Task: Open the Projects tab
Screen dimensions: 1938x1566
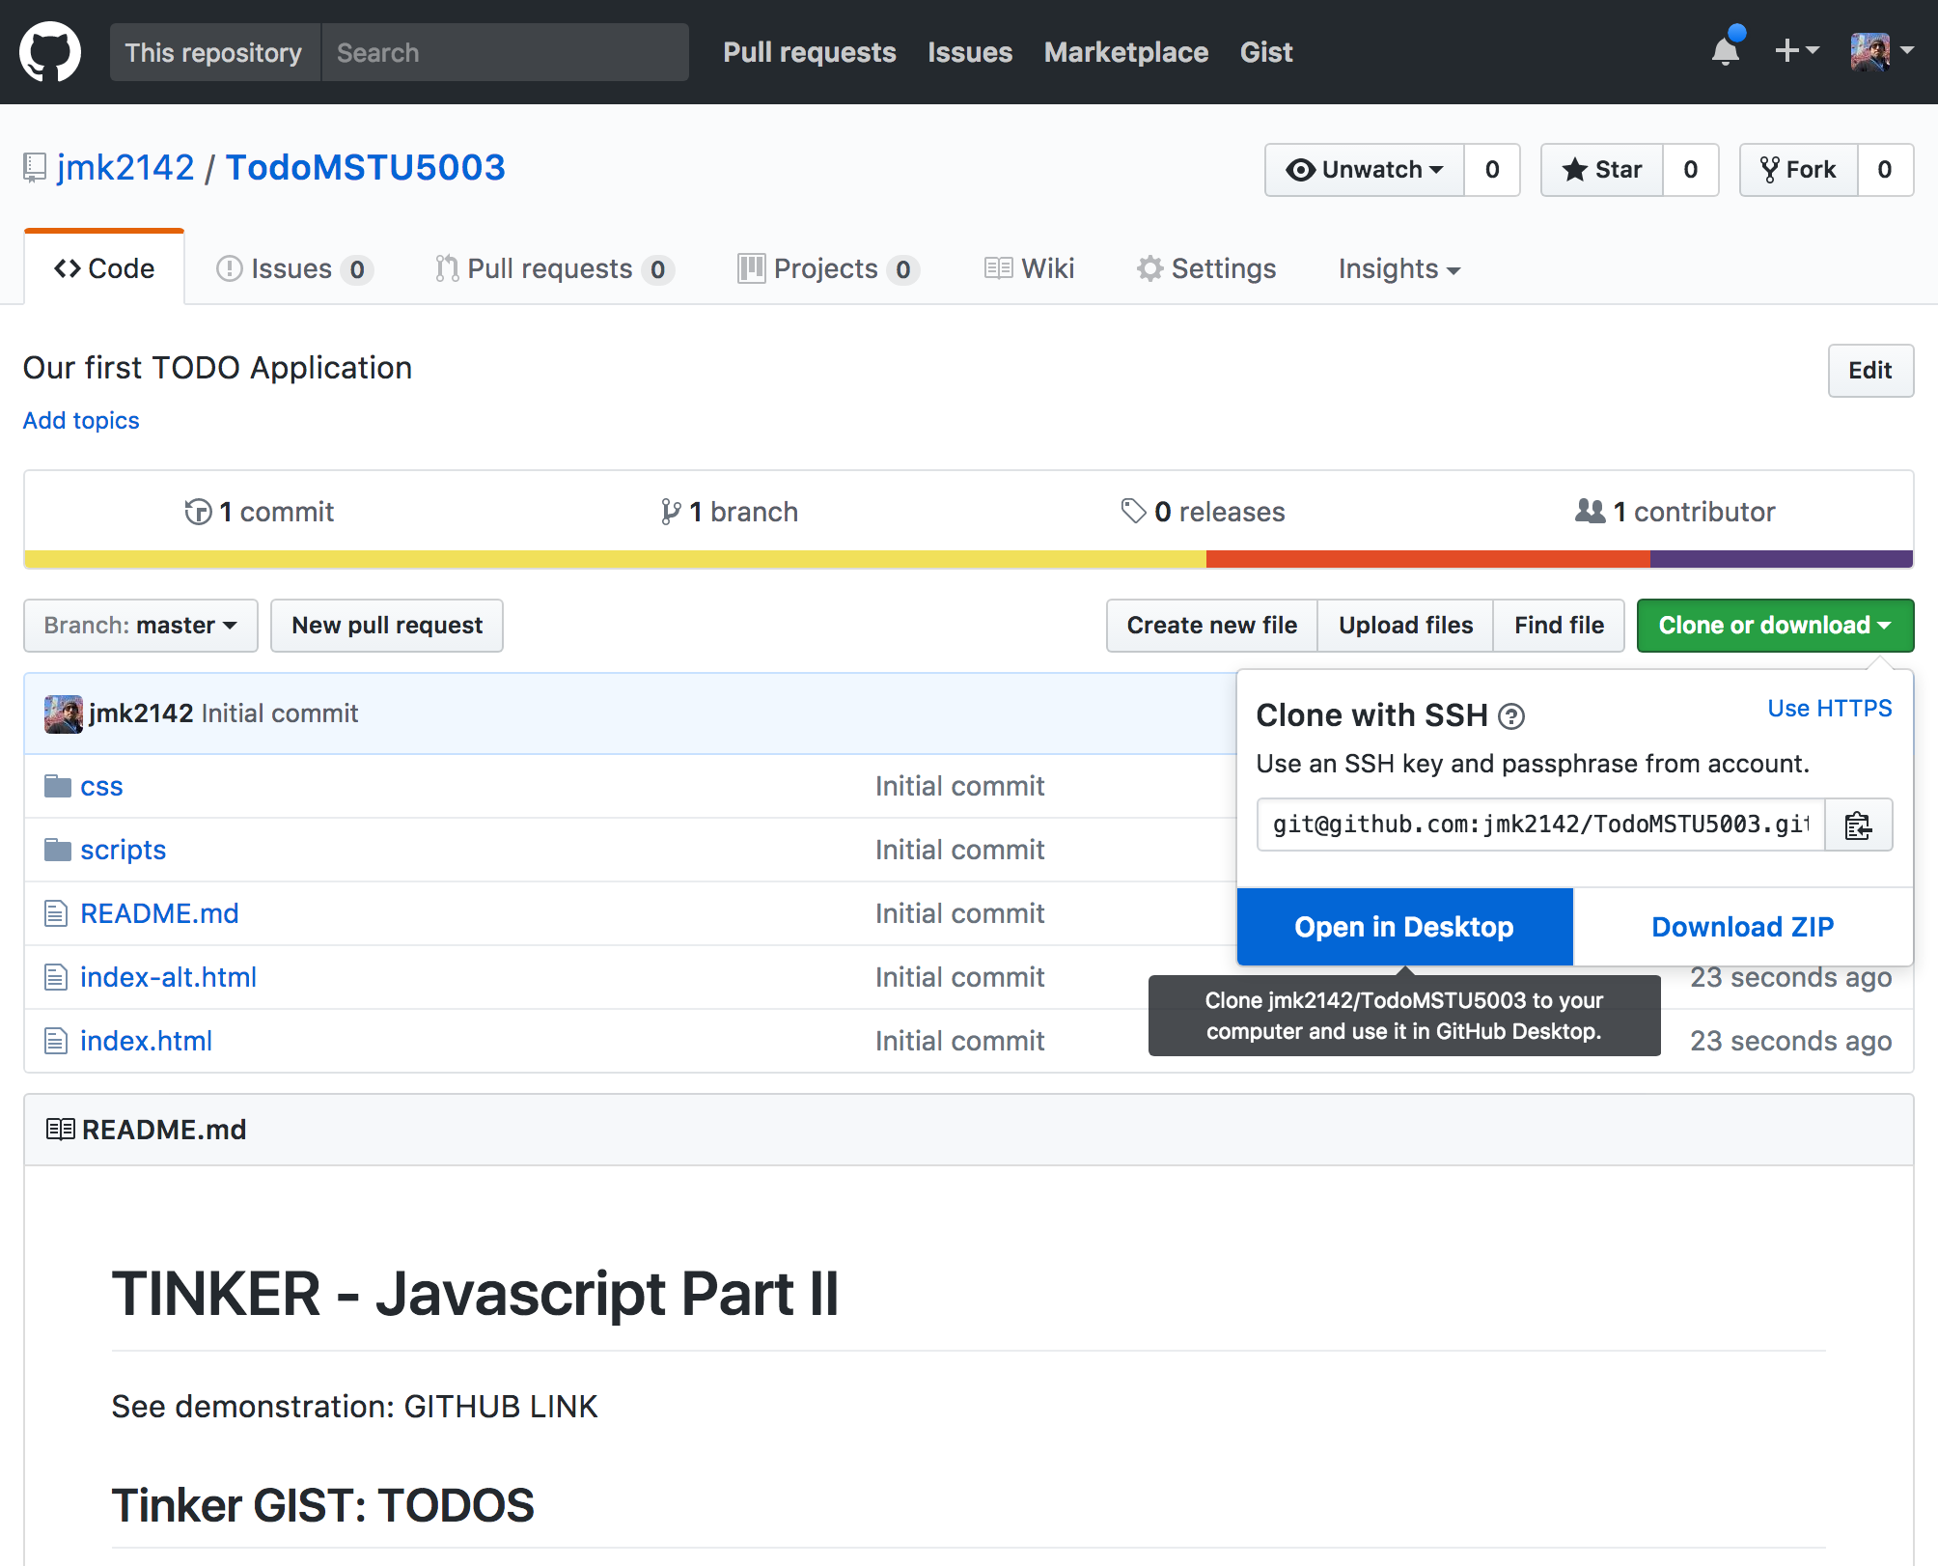Action: click(829, 268)
